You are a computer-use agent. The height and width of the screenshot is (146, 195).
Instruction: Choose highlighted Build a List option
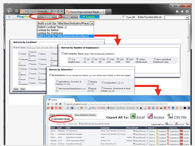click(65, 36)
